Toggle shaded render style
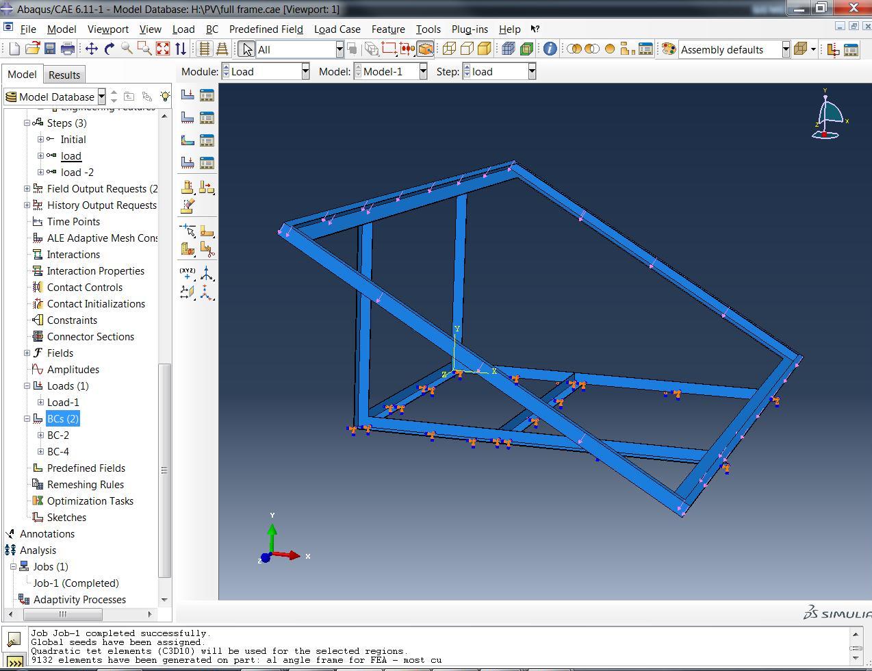This screenshot has height=671, width=872. (x=485, y=49)
